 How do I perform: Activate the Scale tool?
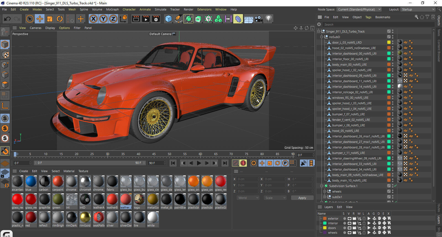(x=50, y=19)
